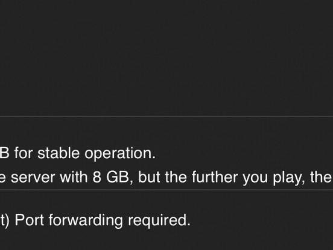Click the word "for" before "stable"
The image size is (333, 250).
24,153
